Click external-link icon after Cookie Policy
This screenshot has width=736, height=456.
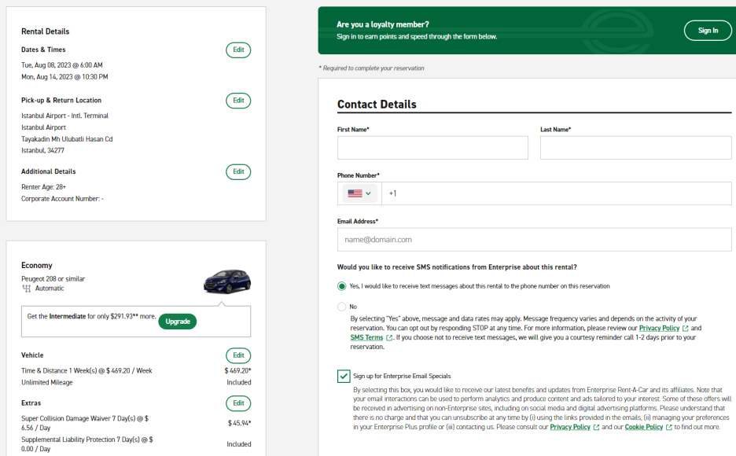click(669, 428)
